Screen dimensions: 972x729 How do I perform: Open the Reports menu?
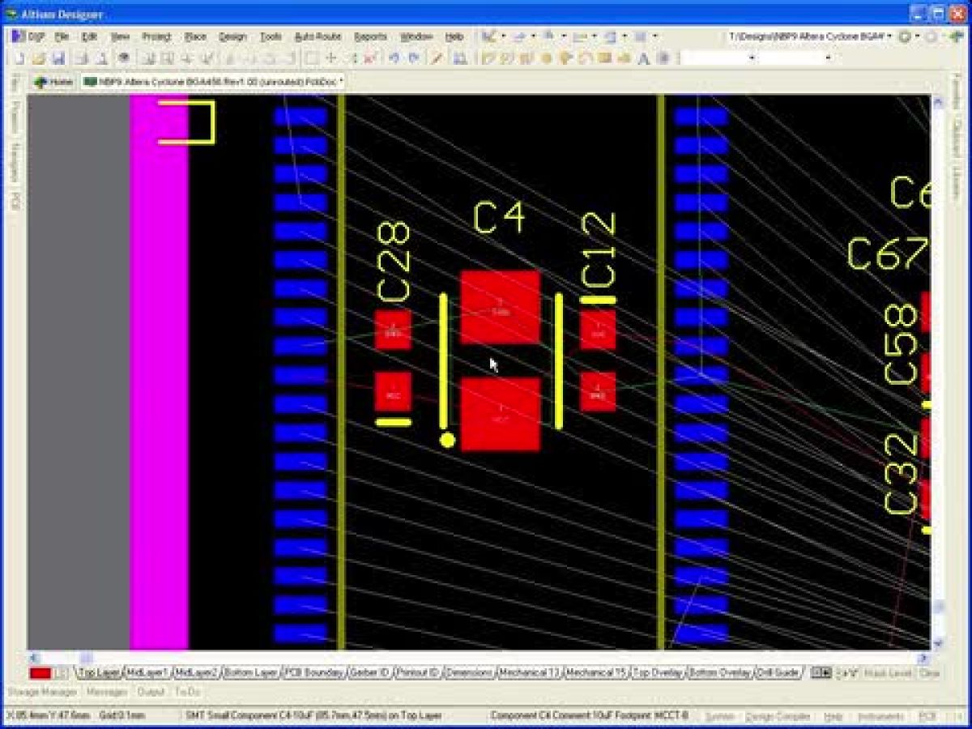pyautogui.click(x=371, y=36)
